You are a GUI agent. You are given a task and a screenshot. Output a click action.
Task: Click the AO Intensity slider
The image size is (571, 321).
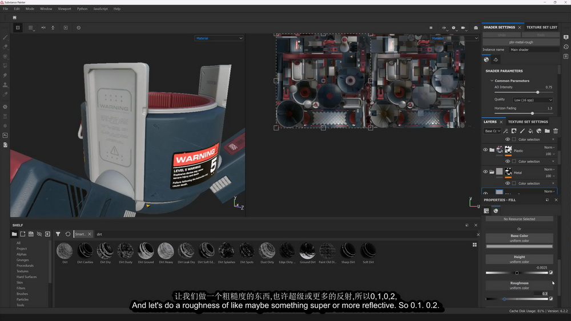coord(523,92)
